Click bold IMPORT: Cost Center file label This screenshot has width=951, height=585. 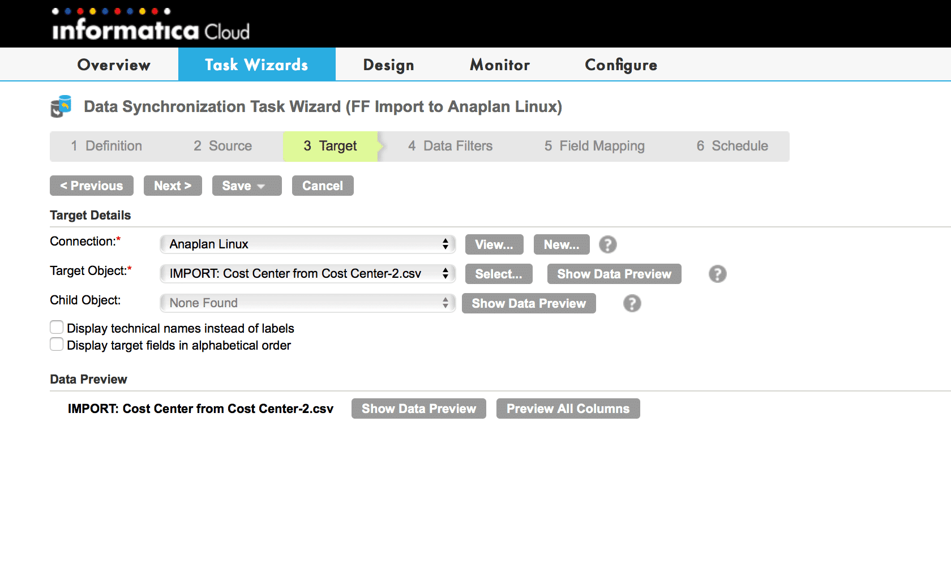(x=200, y=408)
